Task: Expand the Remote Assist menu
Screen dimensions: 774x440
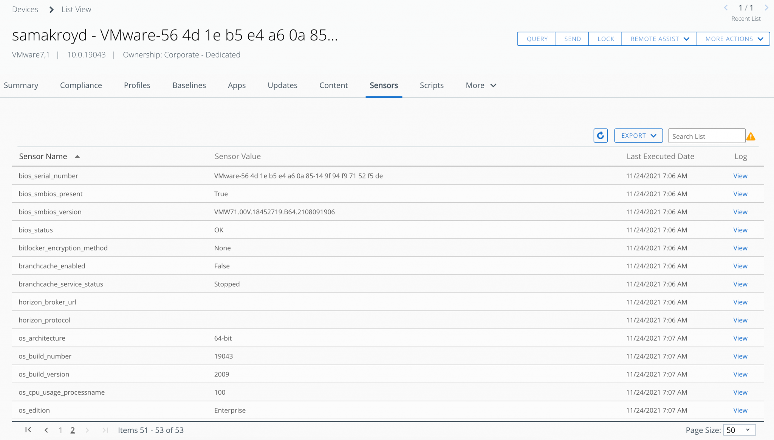Action: 658,39
